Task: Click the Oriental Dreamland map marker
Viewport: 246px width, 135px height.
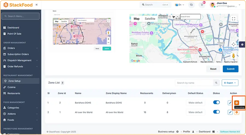Action: click(149, 24)
